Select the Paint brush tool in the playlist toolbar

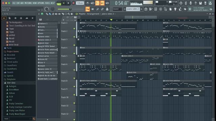click(50, 14)
